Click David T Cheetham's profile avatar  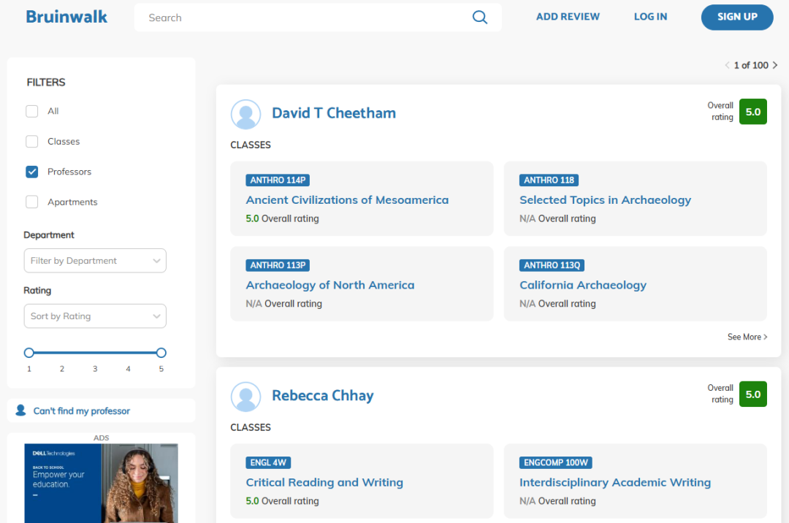(x=245, y=114)
